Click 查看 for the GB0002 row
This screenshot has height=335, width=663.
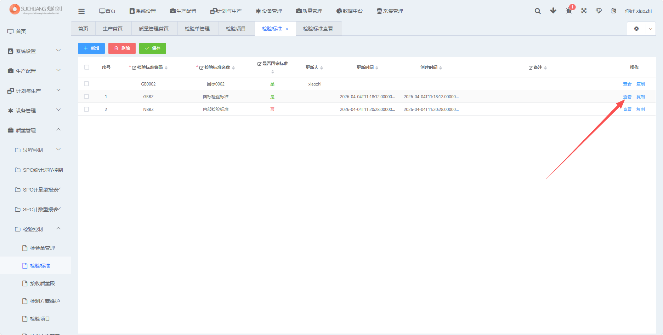point(627,84)
